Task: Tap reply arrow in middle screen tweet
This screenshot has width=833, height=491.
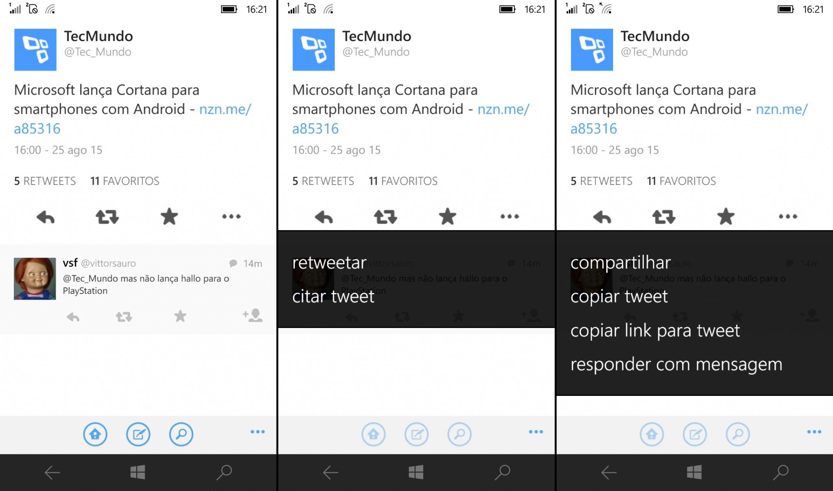Action: click(324, 217)
